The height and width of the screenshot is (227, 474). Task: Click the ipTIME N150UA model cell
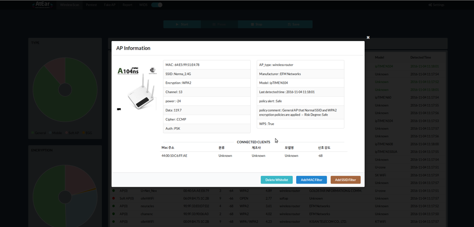coord(386,151)
